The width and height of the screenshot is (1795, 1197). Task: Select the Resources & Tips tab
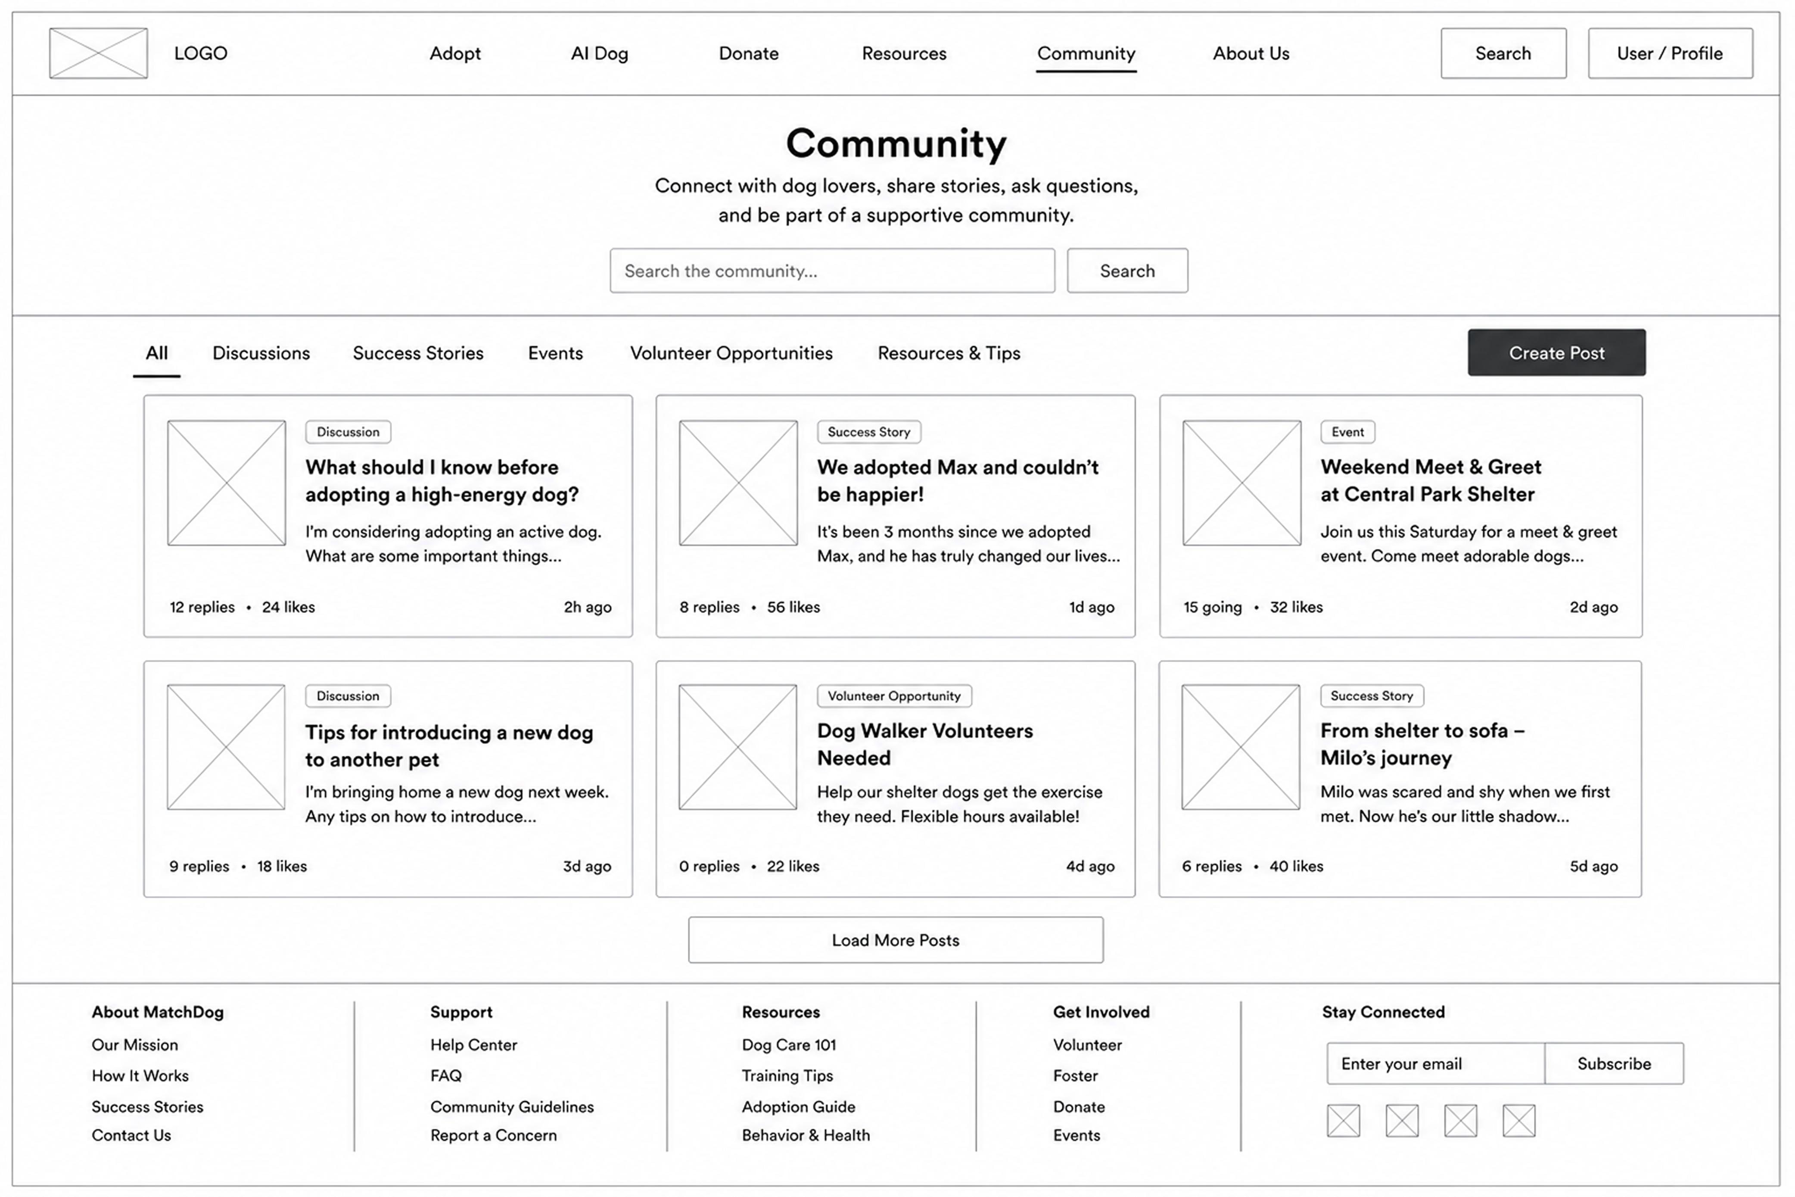click(949, 353)
